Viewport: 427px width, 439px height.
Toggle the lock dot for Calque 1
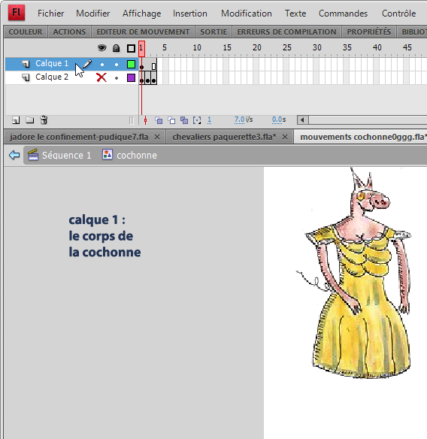click(x=117, y=65)
